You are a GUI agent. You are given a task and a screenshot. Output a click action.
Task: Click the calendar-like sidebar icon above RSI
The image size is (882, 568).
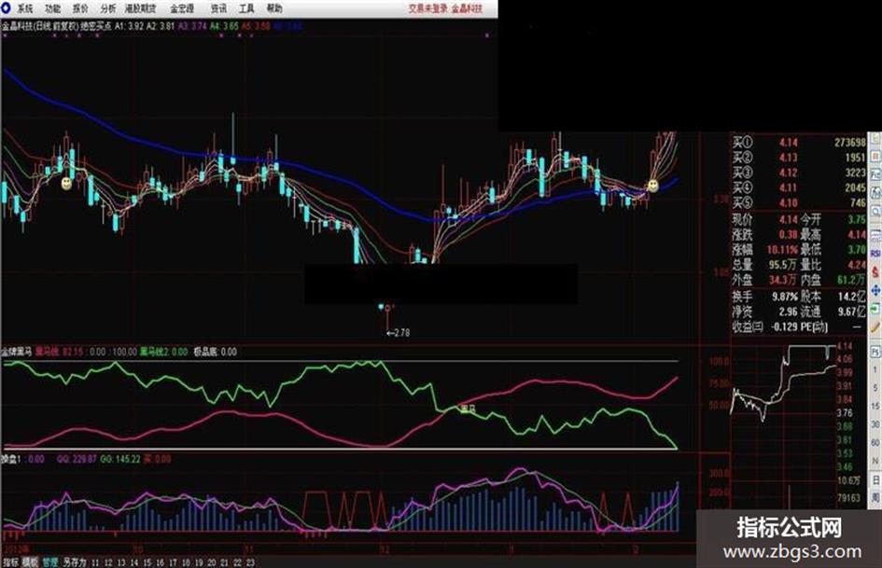coord(875,235)
